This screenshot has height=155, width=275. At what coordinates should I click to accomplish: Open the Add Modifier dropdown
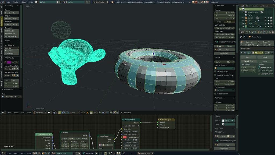tap(256, 48)
